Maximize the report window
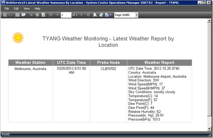This screenshot has height=138, width=213. (x=204, y=3)
